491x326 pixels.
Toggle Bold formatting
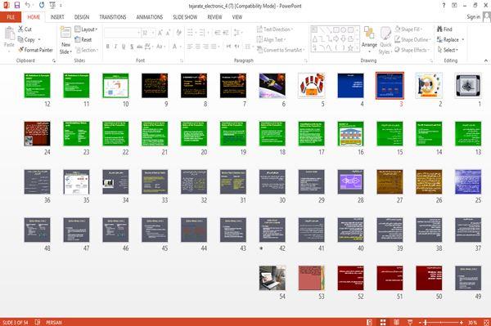[108, 47]
